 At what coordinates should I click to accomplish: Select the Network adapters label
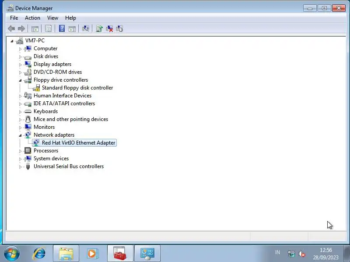pos(54,135)
